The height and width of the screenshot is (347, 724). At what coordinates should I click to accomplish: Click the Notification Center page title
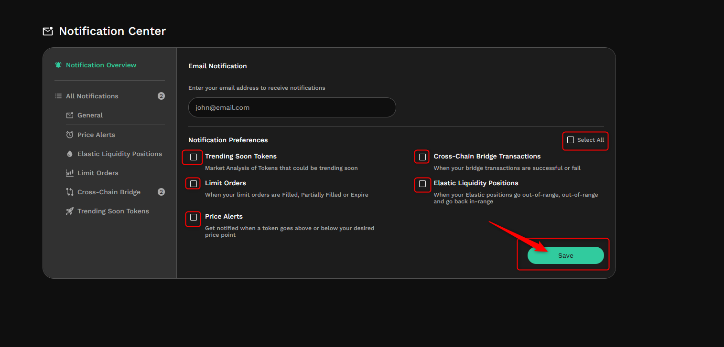[112, 32]
